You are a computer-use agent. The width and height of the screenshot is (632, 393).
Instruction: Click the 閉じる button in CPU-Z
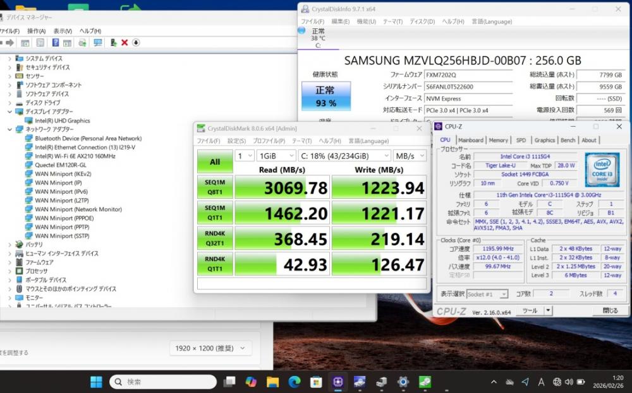(610, 310)
